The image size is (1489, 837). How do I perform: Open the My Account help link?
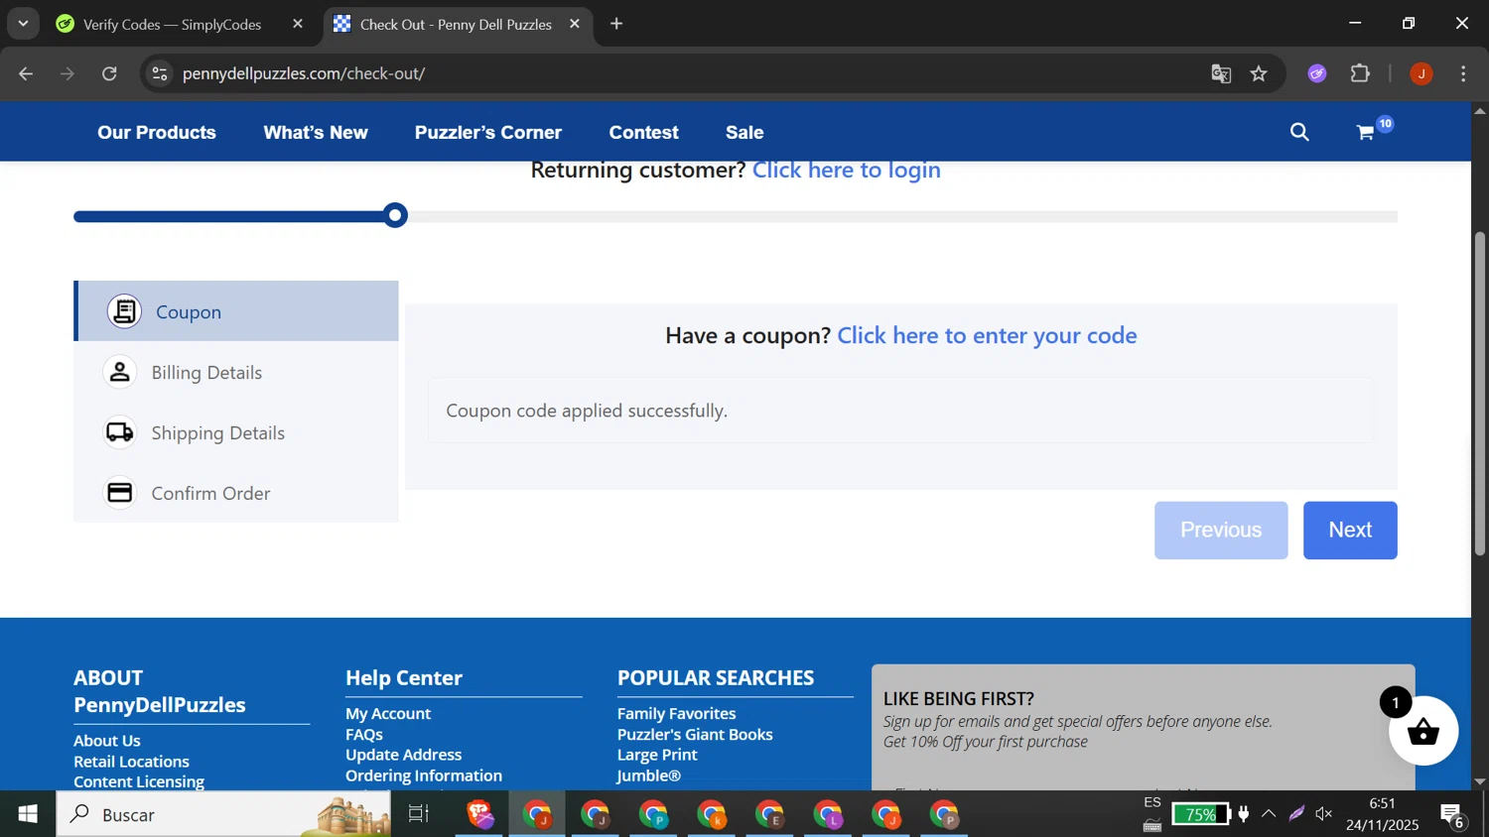[x=388, y=713]
